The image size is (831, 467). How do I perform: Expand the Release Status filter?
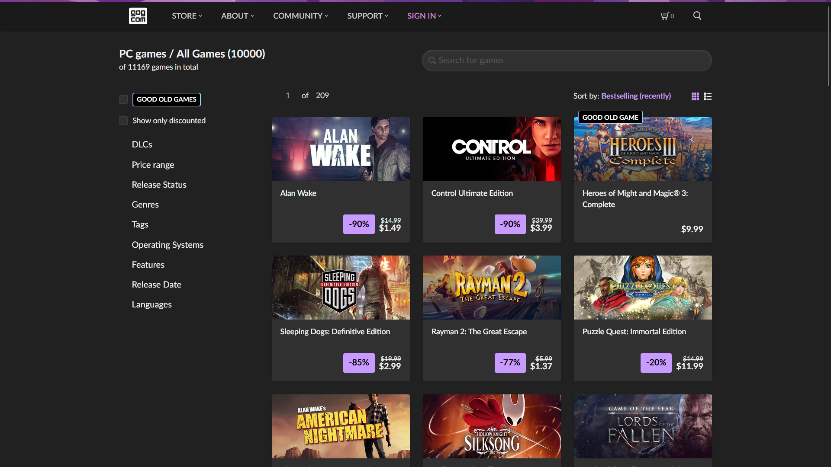(x=159, y=185)
